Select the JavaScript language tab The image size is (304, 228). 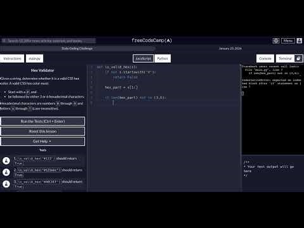pyautogui.click(x=143, y=58)
